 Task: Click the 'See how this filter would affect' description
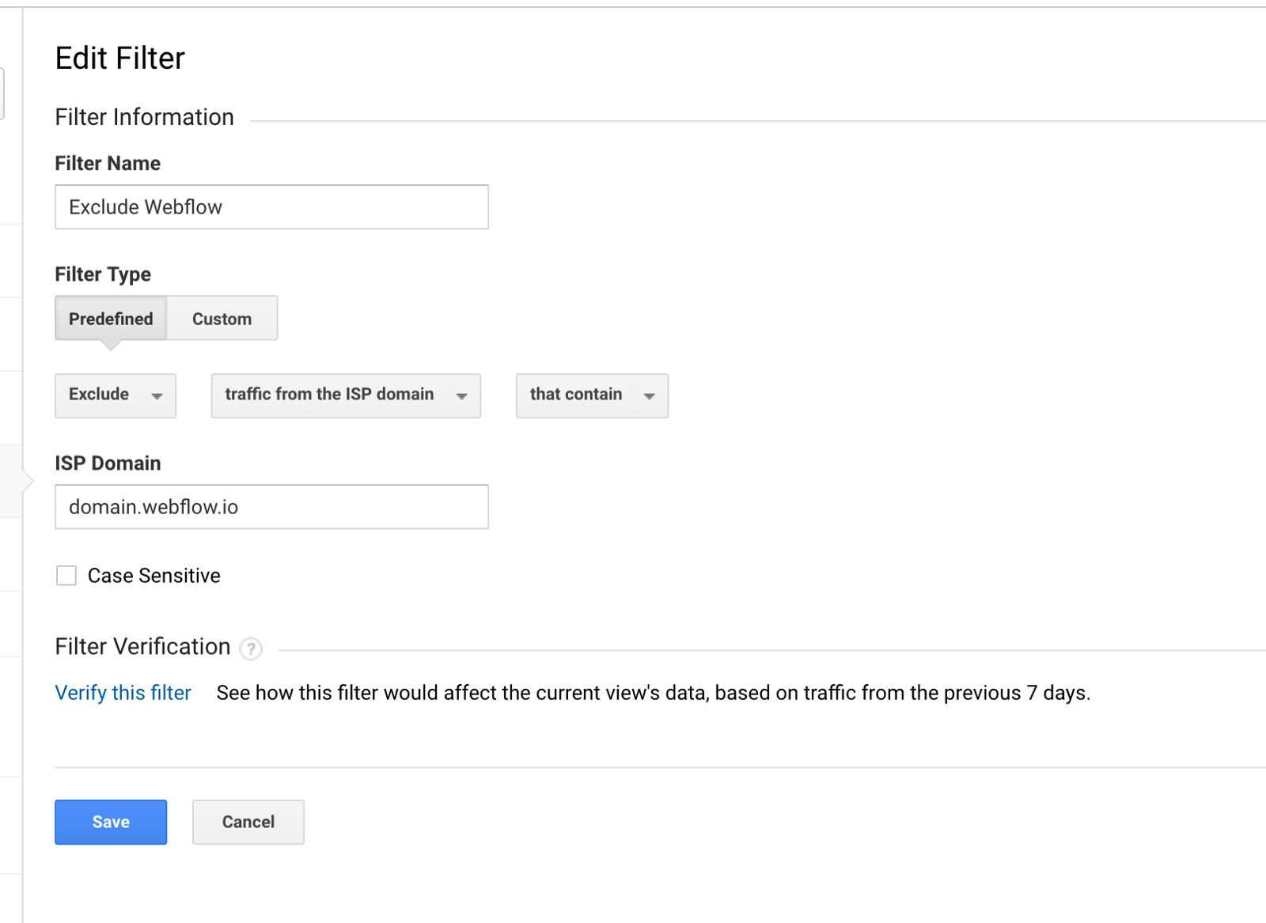point(654,693)
